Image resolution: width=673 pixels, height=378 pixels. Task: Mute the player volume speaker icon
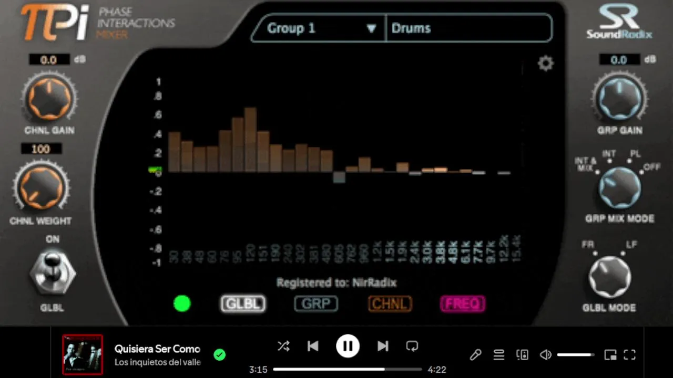tap(546, 355)
